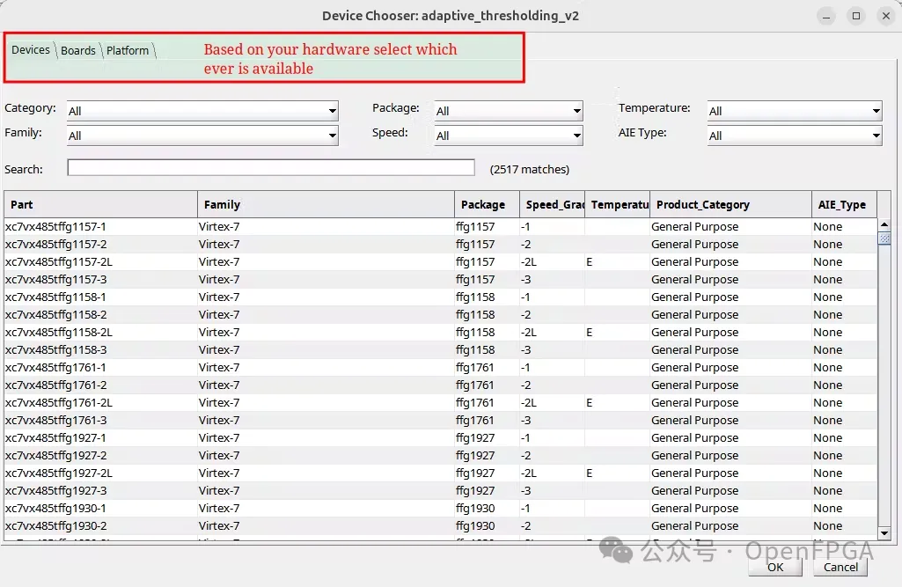Select part xc7vx485tffg1157-1
Image resolution: width=902 pixels, height=587 pixels.
point(441,227)
